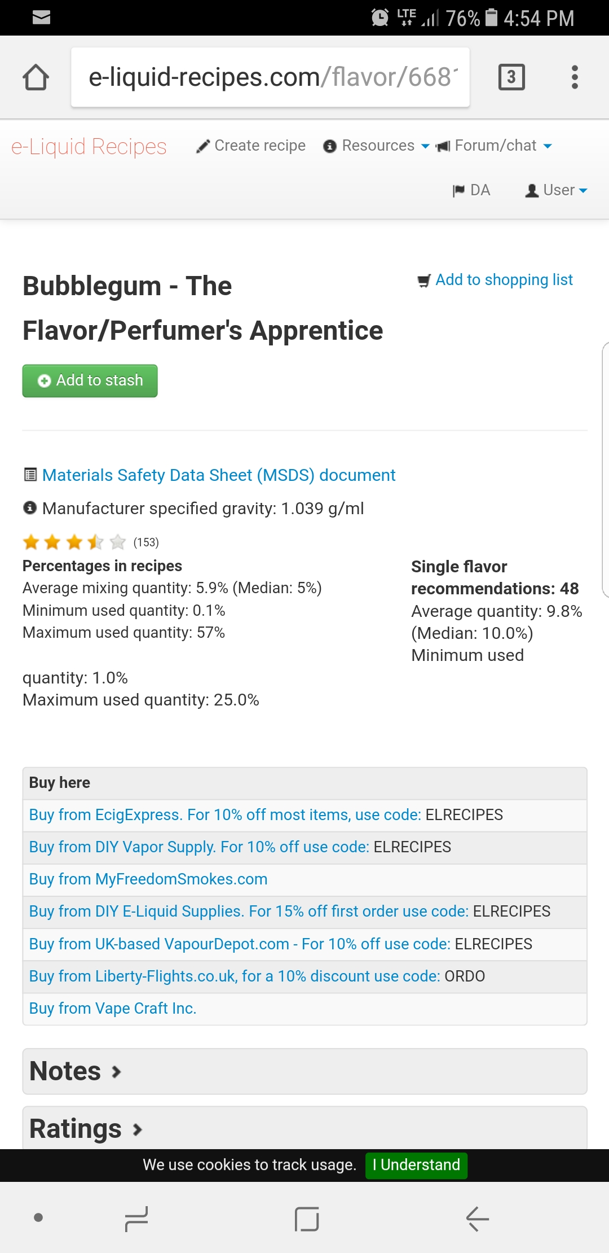Tap the Android back navigation arrow
The width and height of the screenshot is (609, 1253).
[x=477, y=1219]
